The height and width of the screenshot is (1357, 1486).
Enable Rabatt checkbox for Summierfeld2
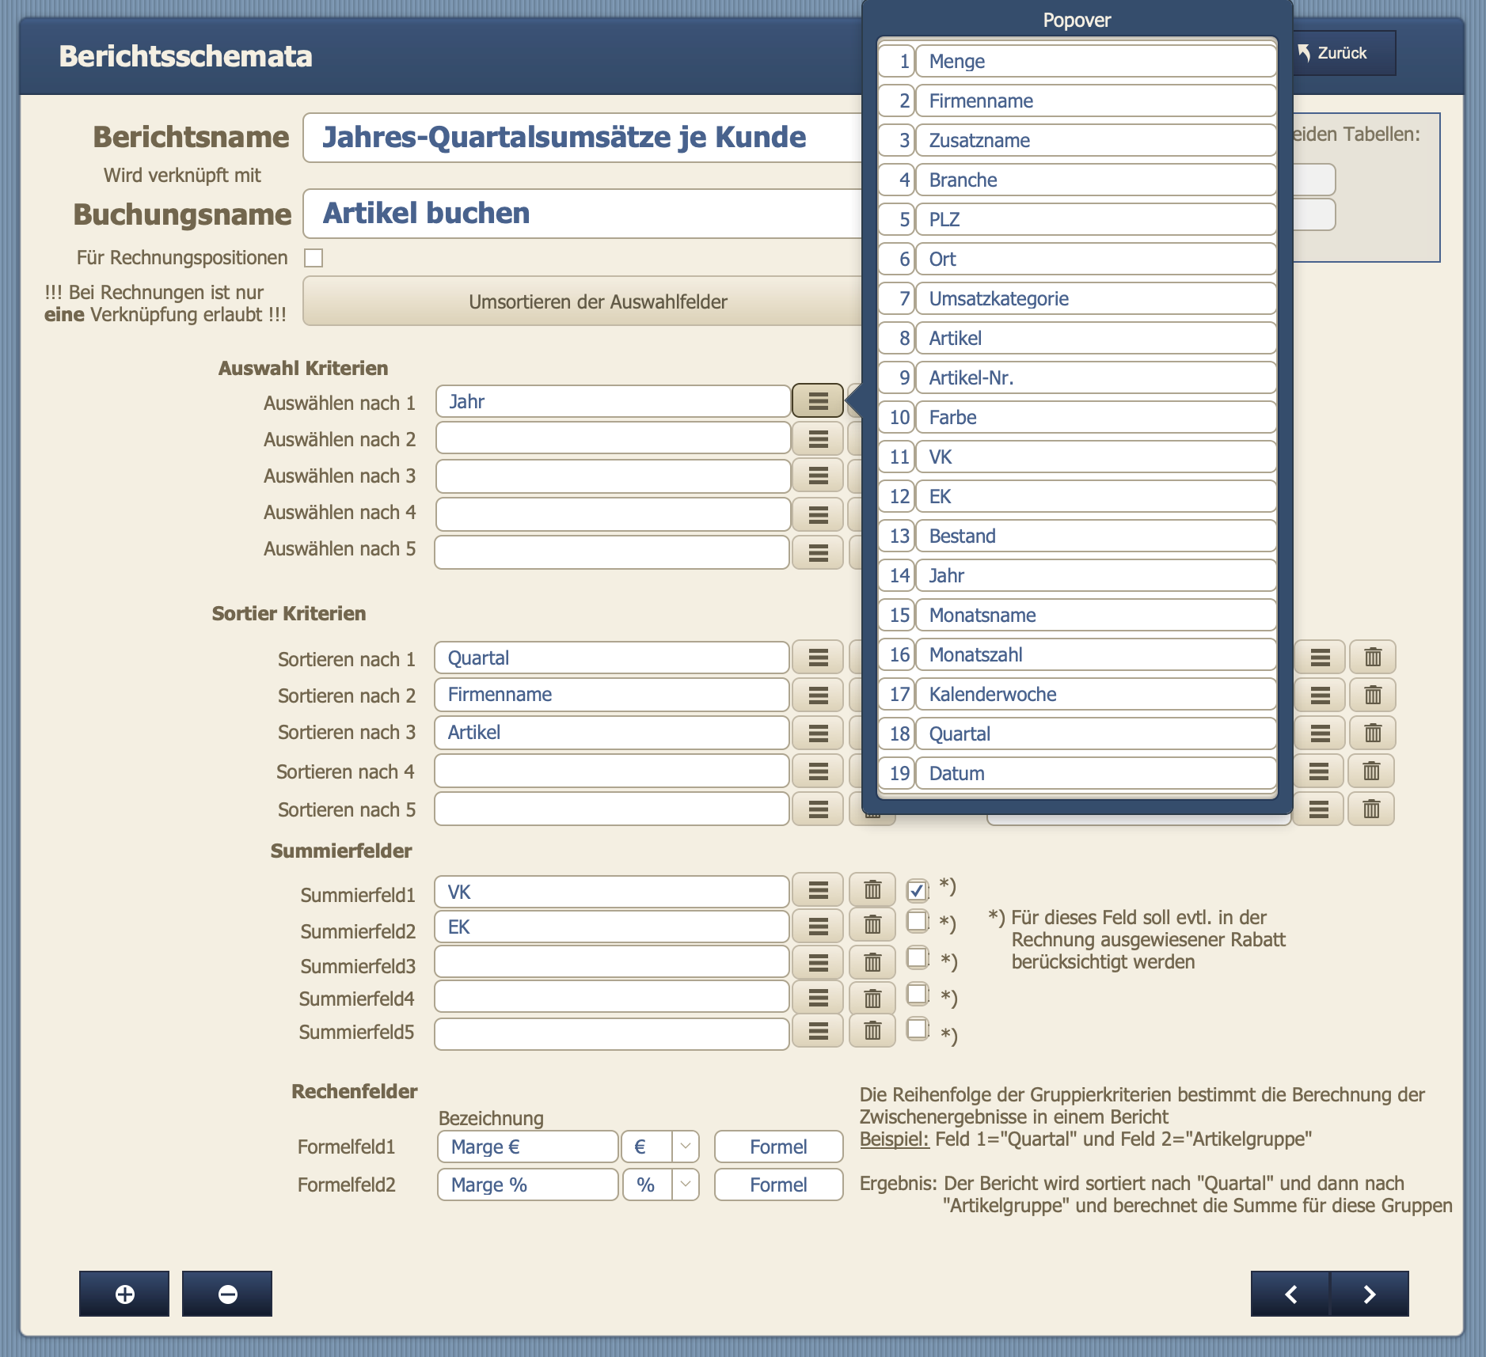[917, 922]
